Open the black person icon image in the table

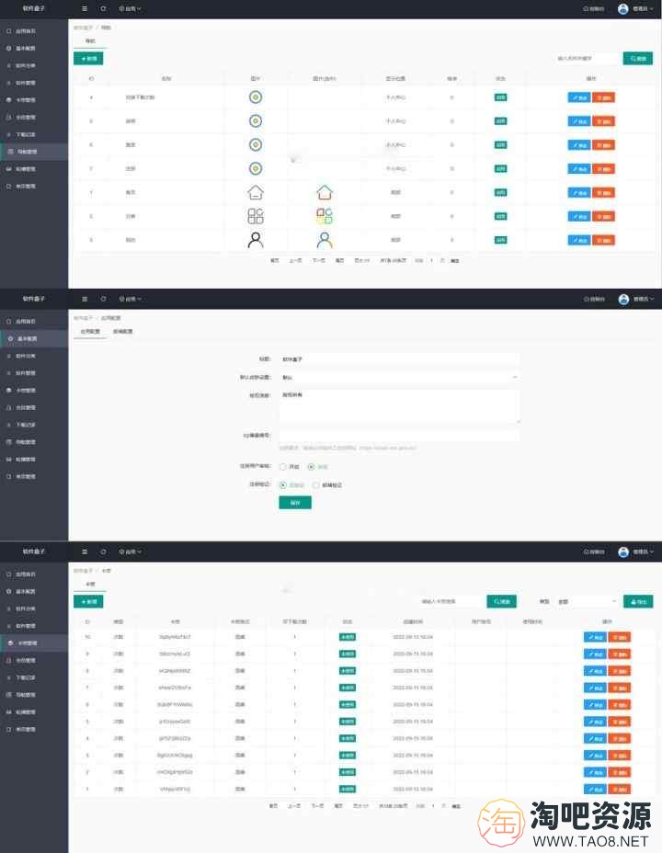[255, 240]
